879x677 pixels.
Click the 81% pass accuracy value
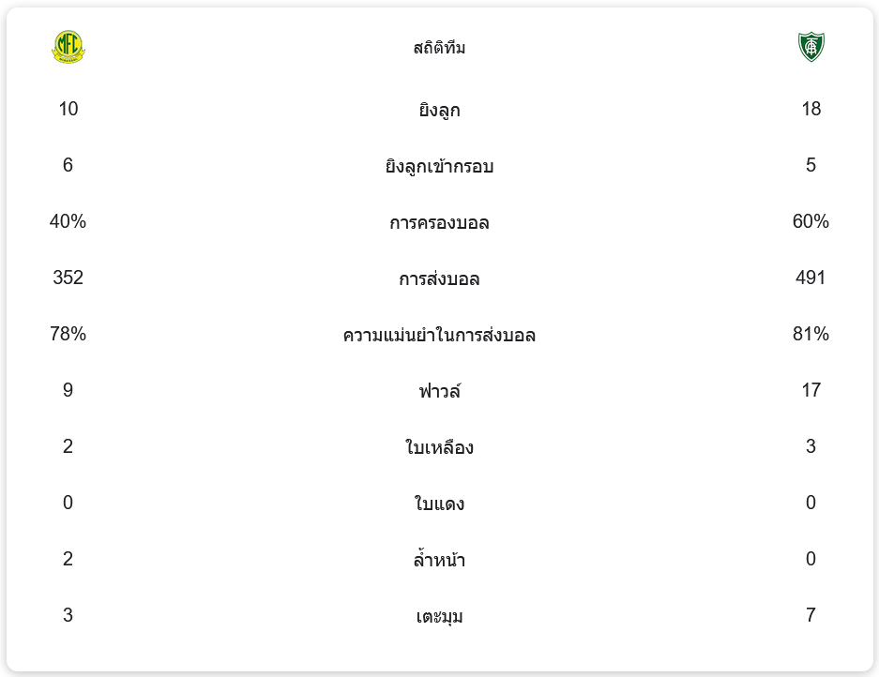pyautogui.click(x=811, y=335)
